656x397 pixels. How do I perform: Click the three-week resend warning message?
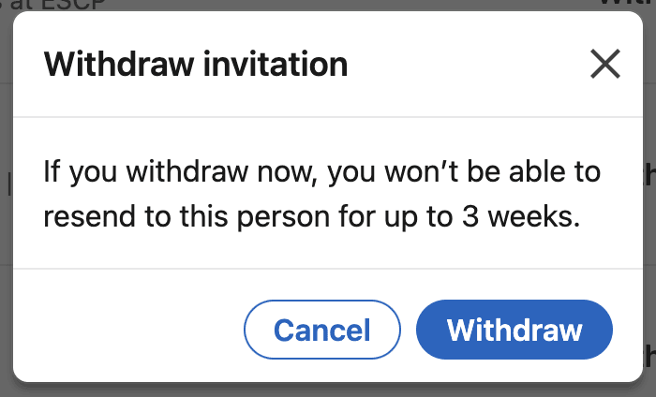[x=322, y=195]
